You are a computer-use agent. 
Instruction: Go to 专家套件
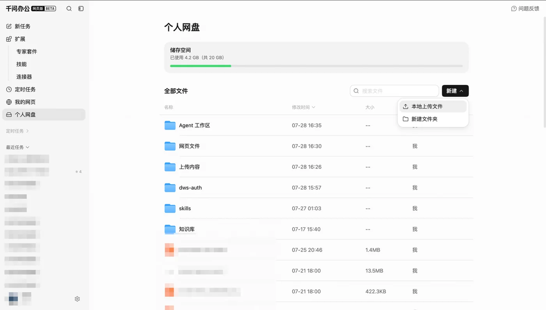tap(27, 51)
